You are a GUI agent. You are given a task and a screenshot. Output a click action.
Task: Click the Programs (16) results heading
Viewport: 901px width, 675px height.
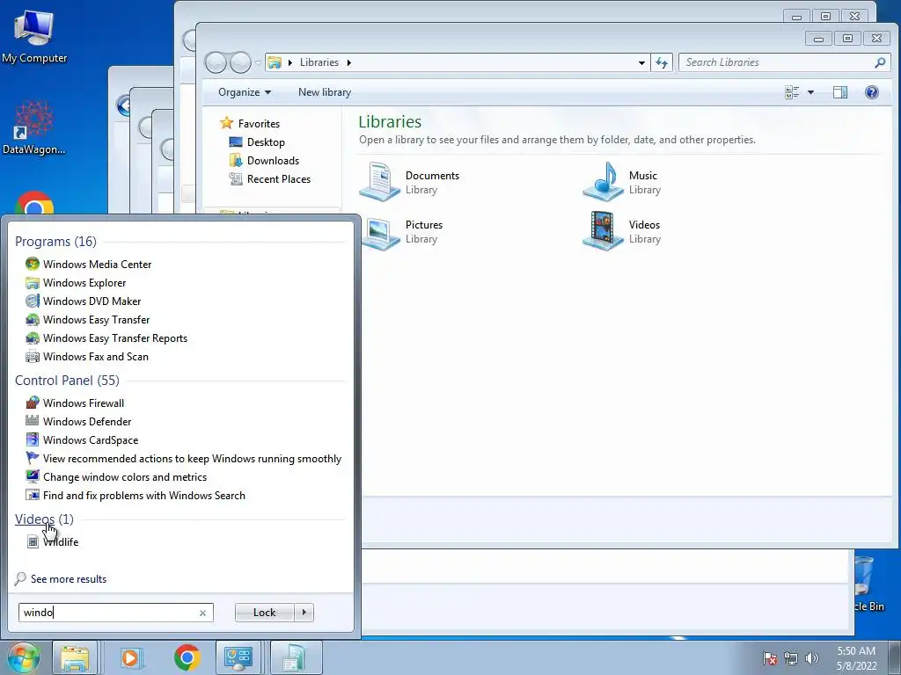[x=55, y=241]
